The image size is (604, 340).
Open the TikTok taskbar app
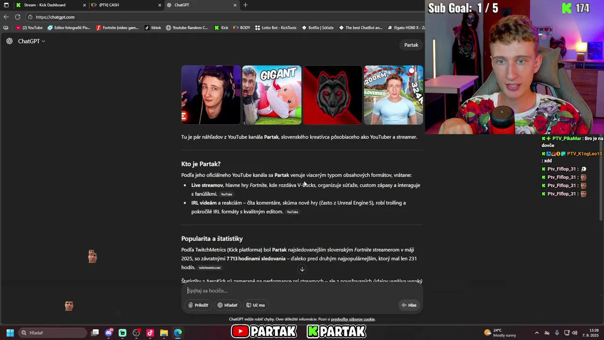pyautogui.click(x=150, y=333)
